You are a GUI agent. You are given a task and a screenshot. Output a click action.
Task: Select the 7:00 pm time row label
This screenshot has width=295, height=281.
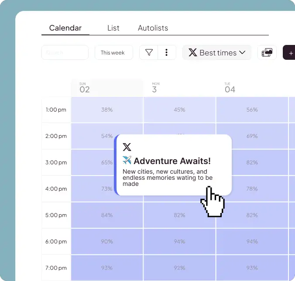(x=56, y=267)
